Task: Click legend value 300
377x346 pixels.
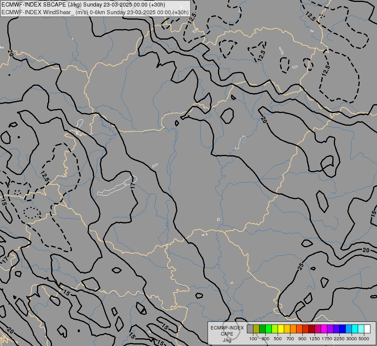Action: (265, 339)
